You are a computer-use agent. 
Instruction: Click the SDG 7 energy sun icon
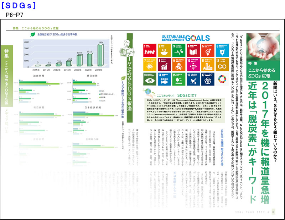click(150, 65)
